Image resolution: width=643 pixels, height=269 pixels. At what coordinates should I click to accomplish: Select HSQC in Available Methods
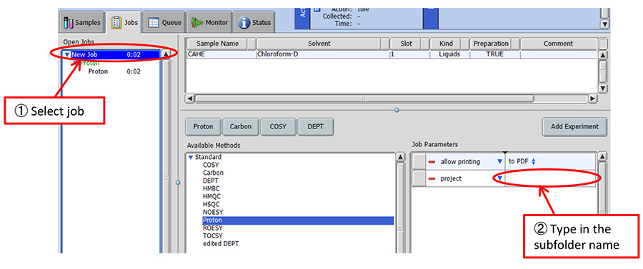[211, 204]
